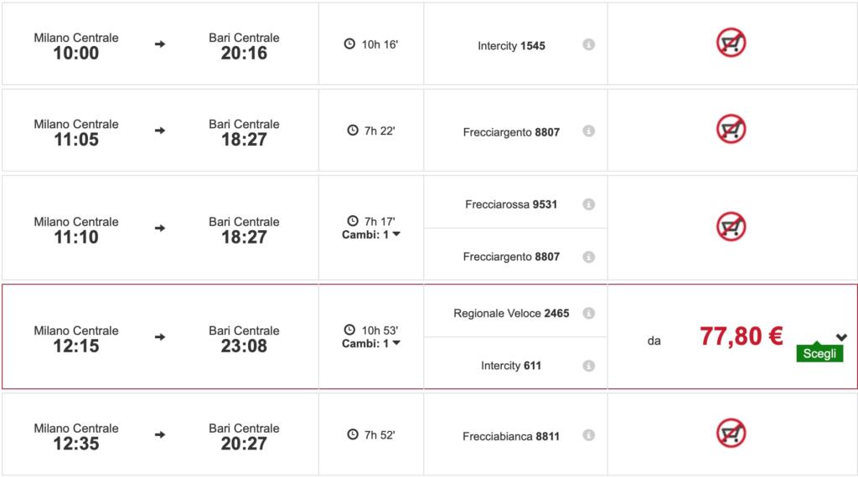Select the Intercity 1545 train label

[x=511, y=46]
